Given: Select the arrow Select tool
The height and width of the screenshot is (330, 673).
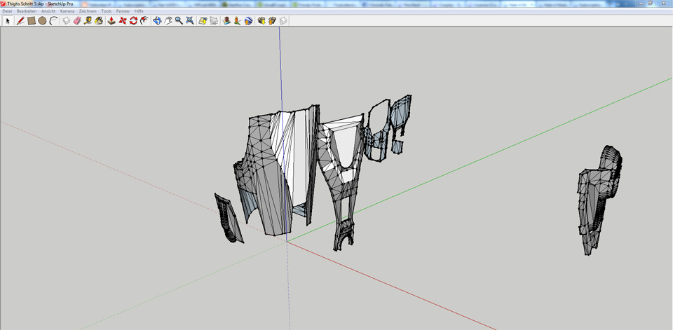Looking at the screenshot, I should (x=8, y=20).
